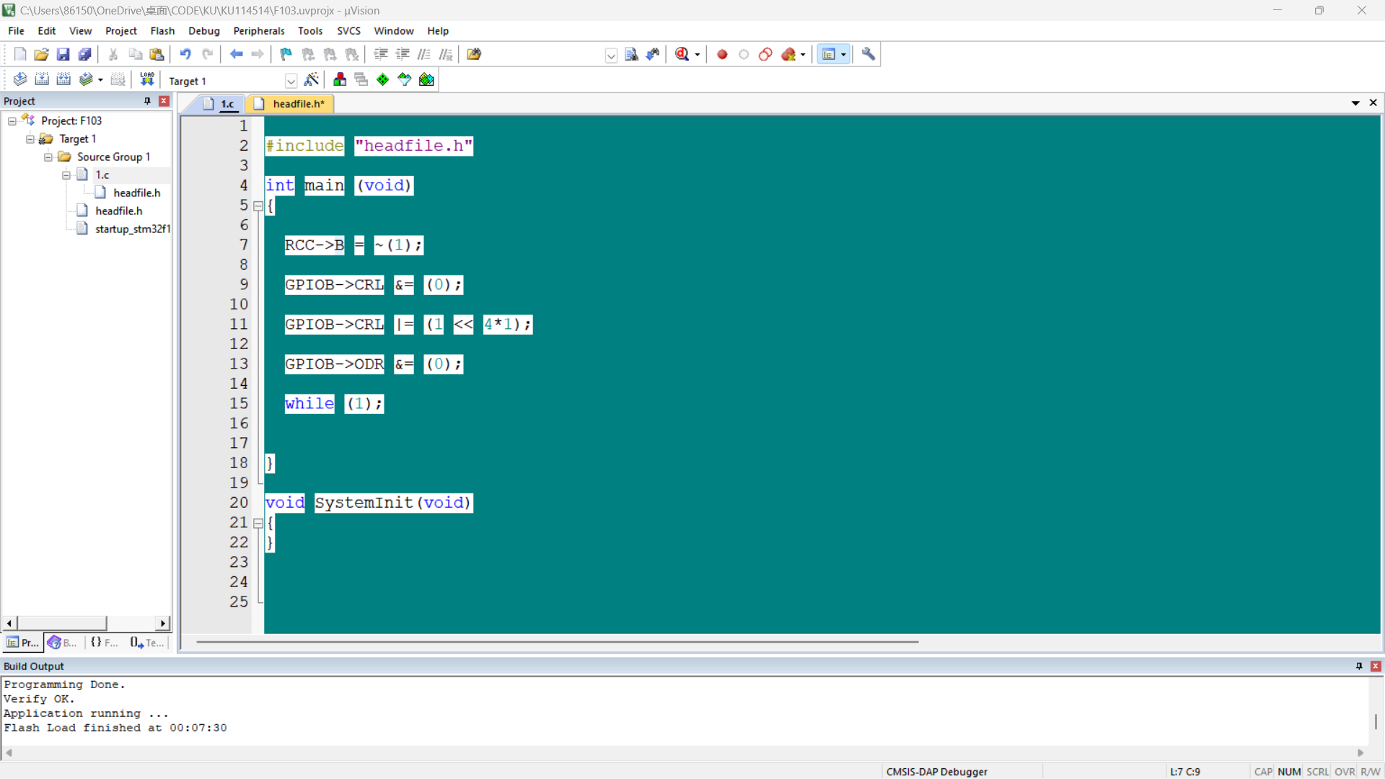Translate current file icon

pos(20,79)
